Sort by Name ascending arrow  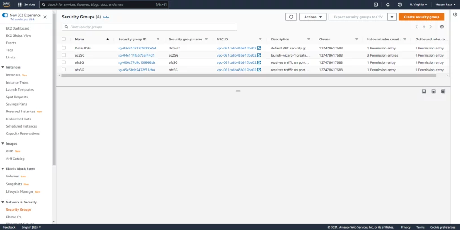coord(108,39)
